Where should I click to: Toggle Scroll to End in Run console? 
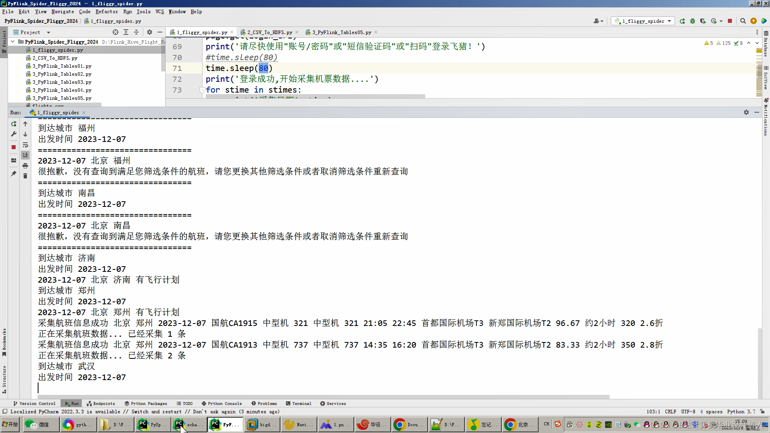click(x=25, y=155)
